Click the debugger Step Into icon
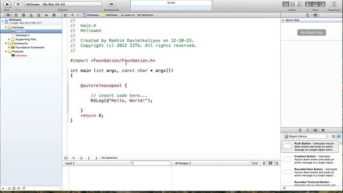343x193 pixels. point(89,158)
